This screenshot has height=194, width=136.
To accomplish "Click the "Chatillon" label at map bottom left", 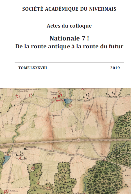I will tap(13, 191).
